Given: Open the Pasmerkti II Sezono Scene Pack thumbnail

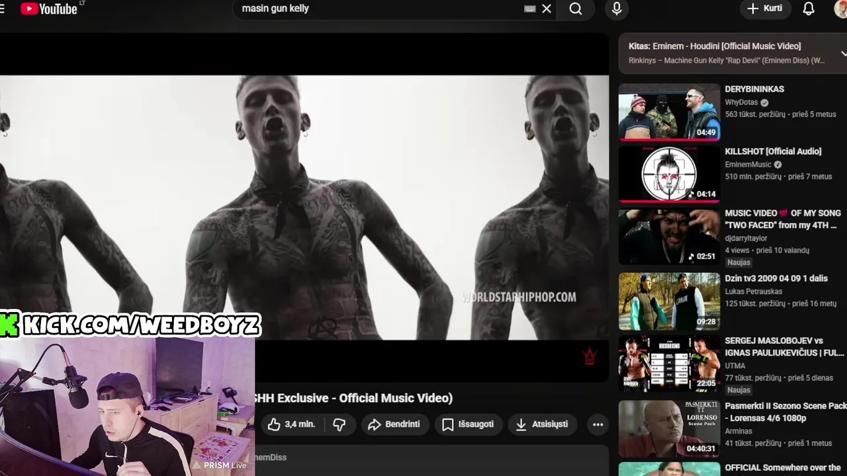Looking at the screenshot, I should 669,428.
